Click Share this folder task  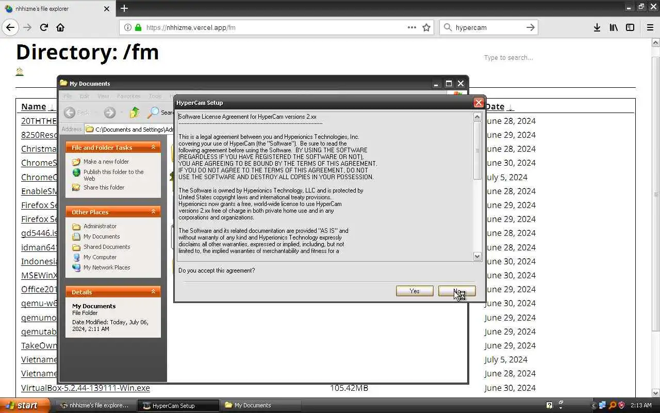click(104, 187)
